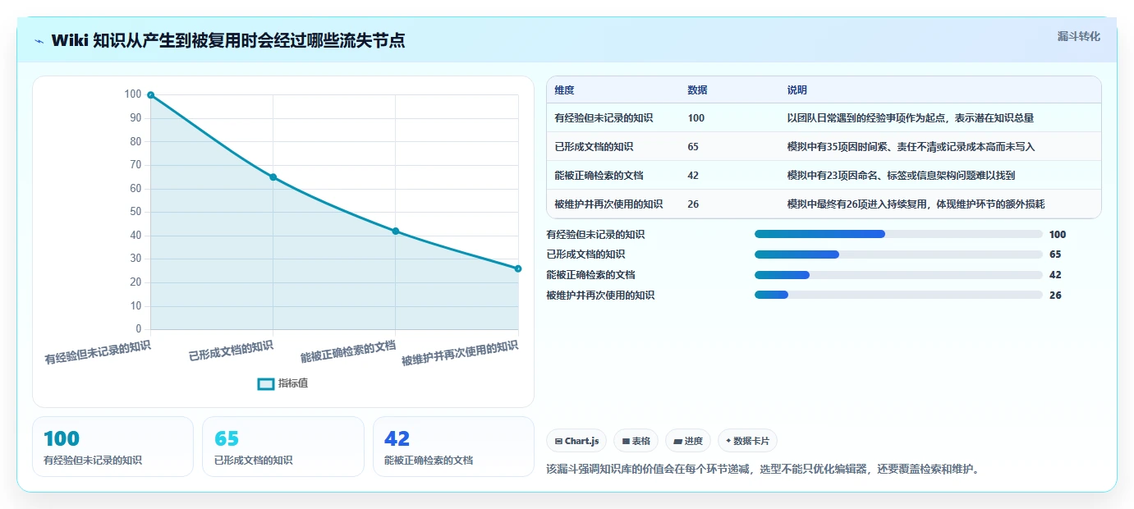Click table cell 已形成文档的知识 in 维度 column
The width and height of the screenshot is (1134, 509).
594,147
